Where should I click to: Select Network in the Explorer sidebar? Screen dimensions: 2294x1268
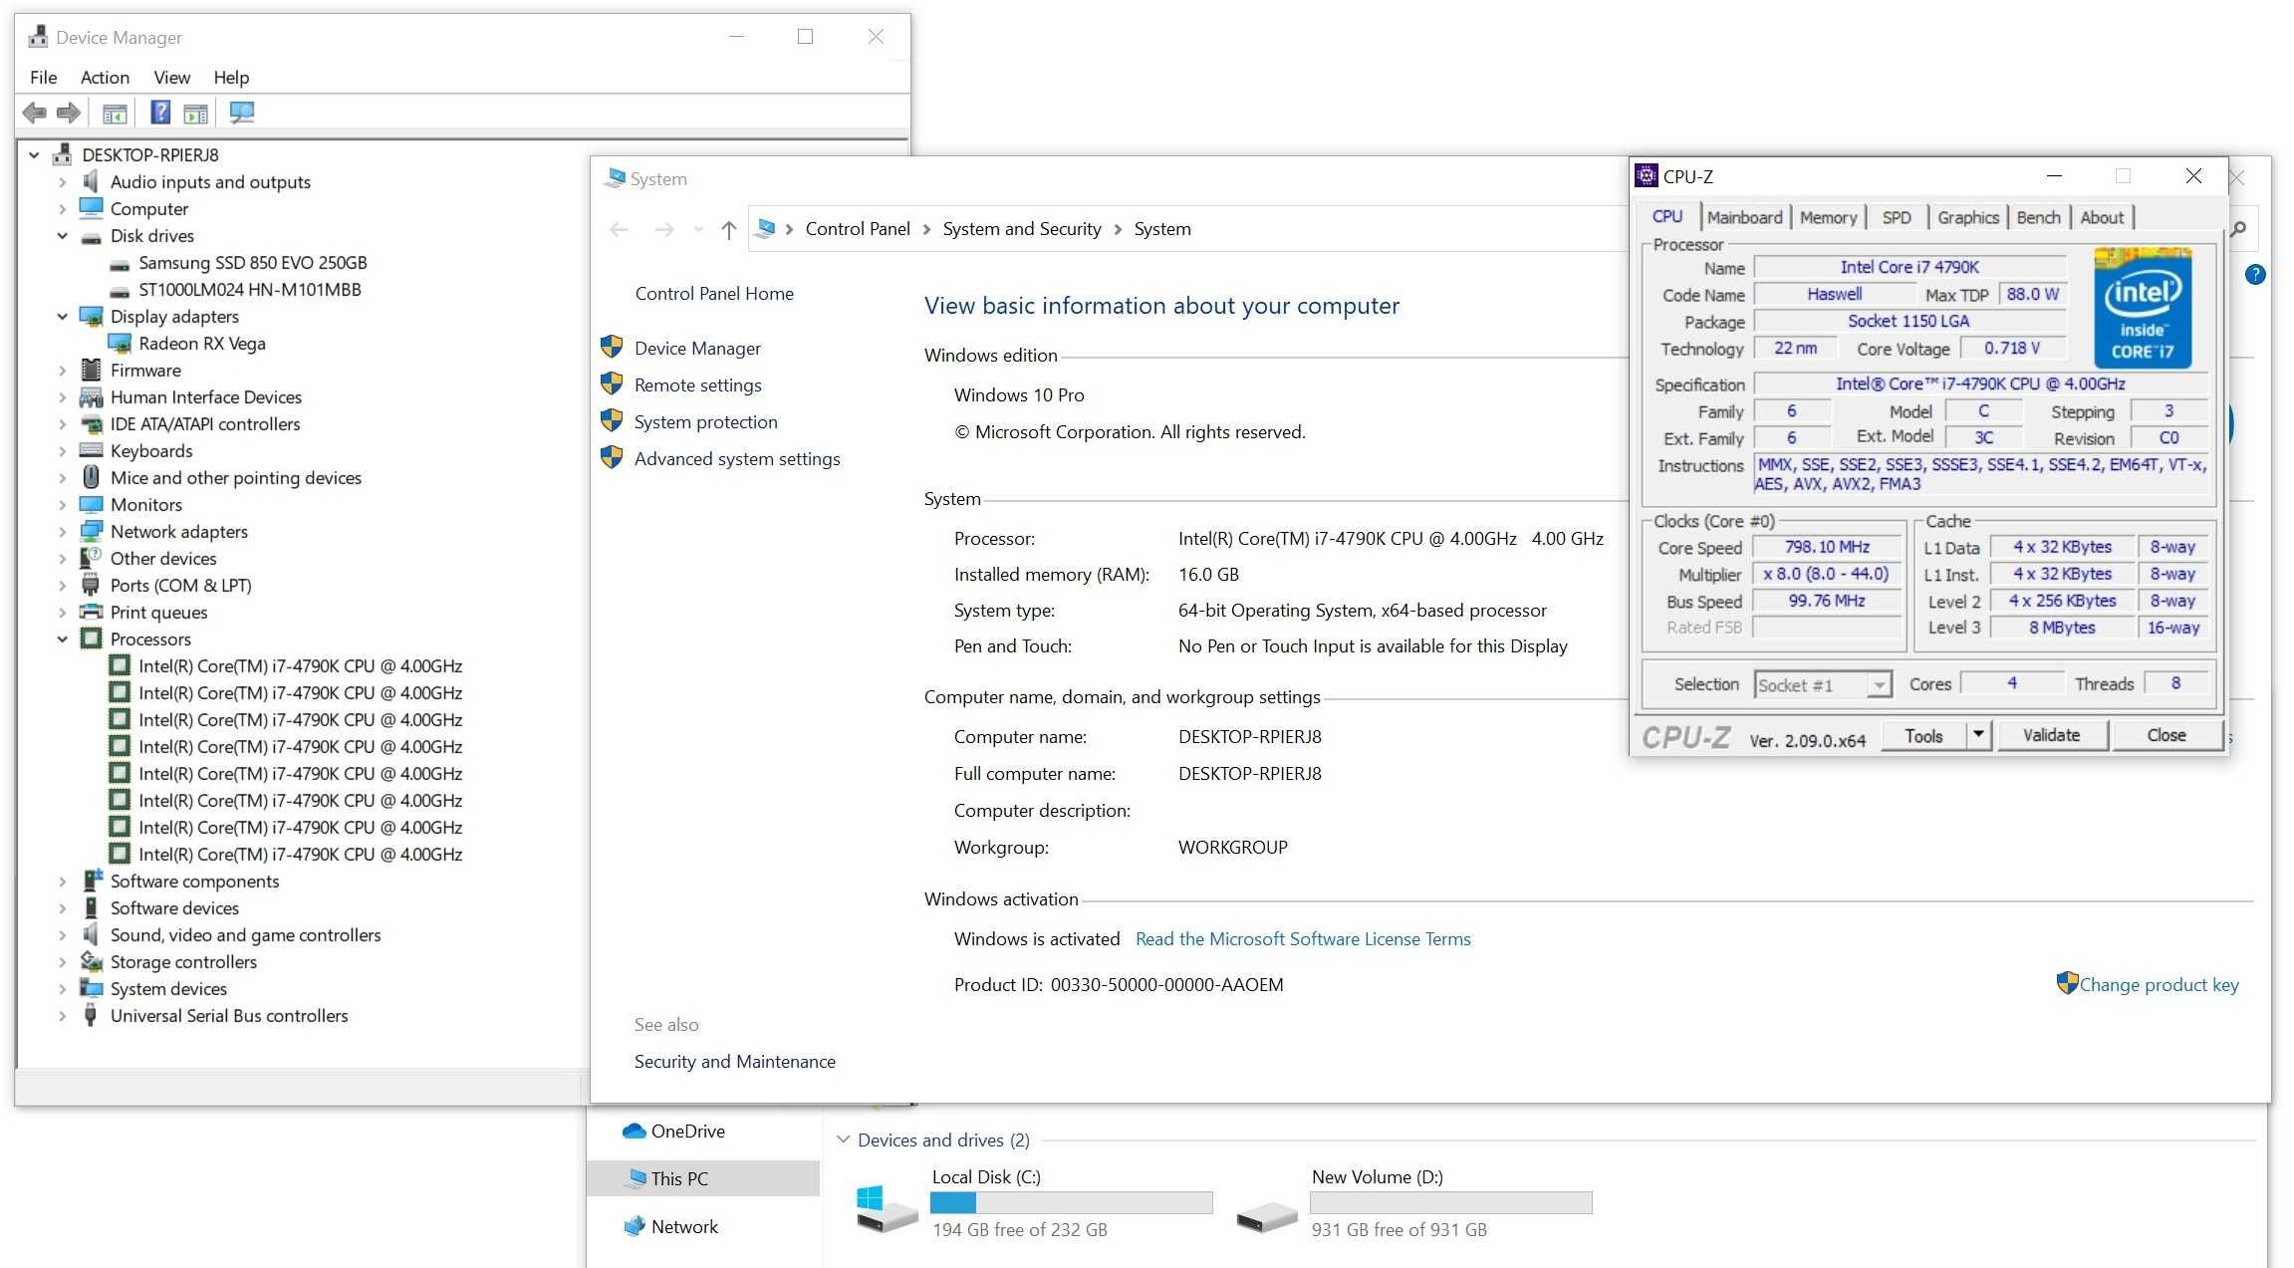pyautogui.click(x=670, y=1227)
